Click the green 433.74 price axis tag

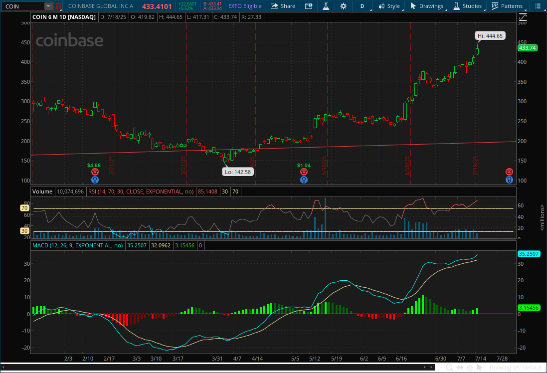point(527,48)
